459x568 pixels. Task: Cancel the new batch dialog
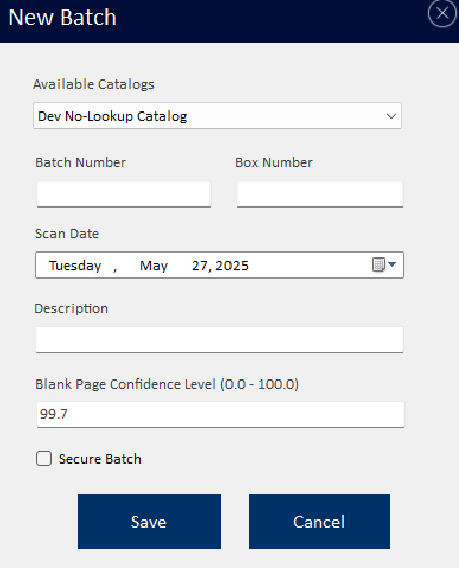(x=319, y=522)
